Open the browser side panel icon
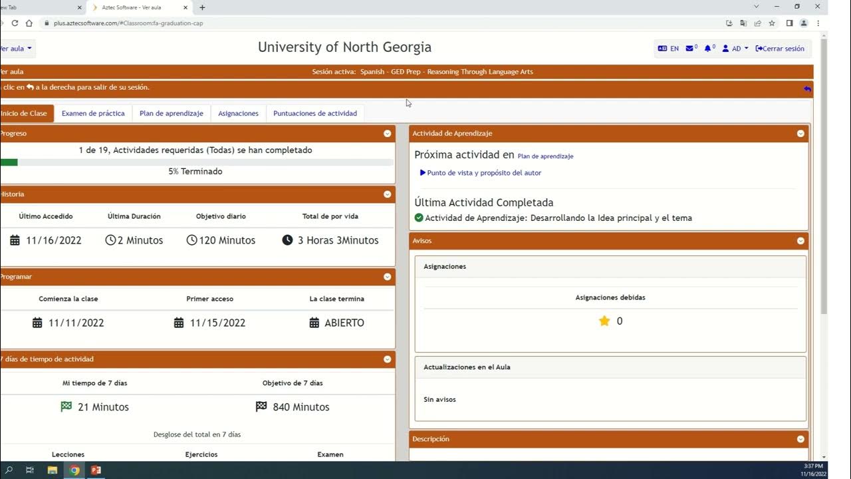The height and width of the screenshot is (479, 851). tap(789, 23)
